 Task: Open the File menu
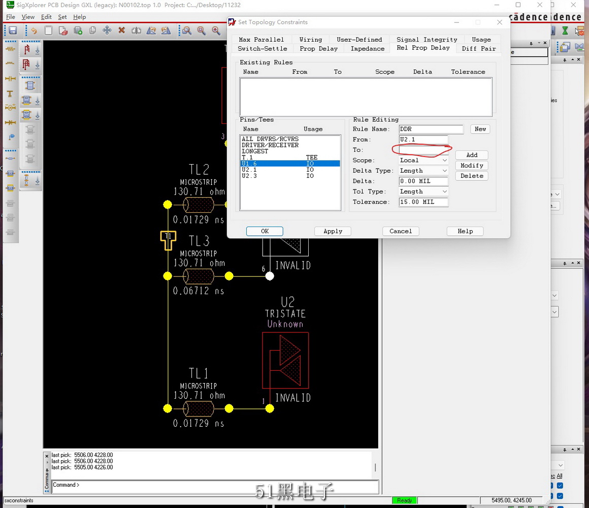pos(11,17)
